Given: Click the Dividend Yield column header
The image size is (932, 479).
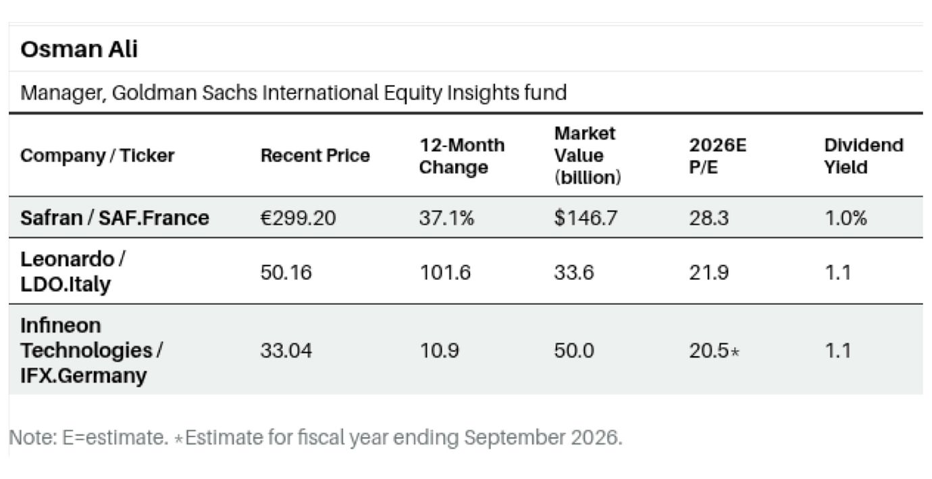Looking at the screenshot, I should pos(864,156).
